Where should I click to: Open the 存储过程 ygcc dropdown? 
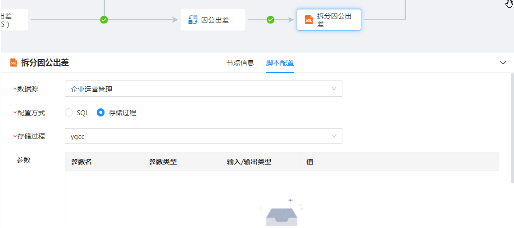[x=203, y=136]
